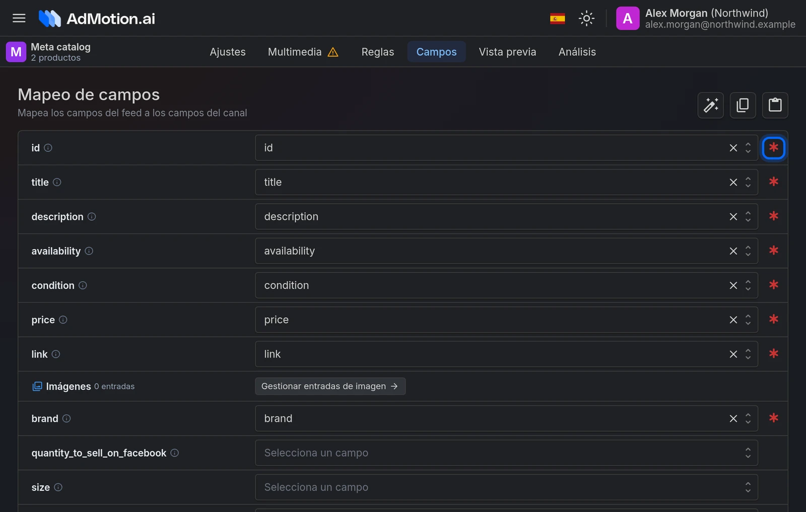The height and width of the screenshot is (512, 806).
Task: Open the condition mapping dropdown
Action: [506, 285]
